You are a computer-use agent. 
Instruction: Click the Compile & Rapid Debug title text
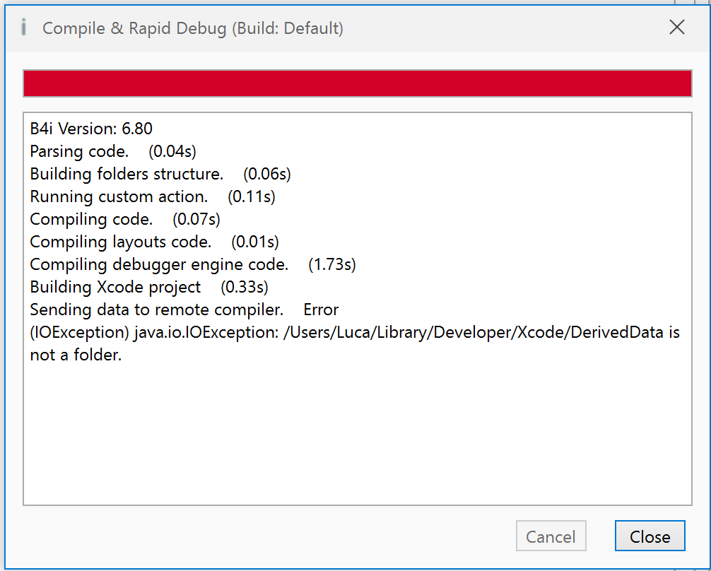click(193, 28)
